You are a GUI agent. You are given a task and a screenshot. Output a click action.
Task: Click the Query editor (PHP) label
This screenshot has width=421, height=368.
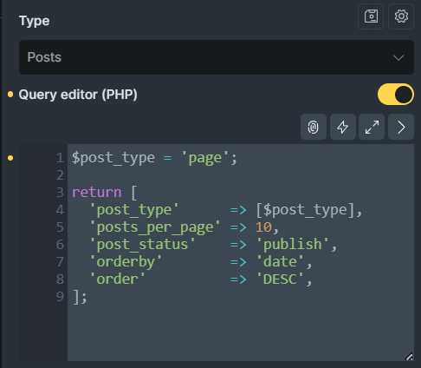(78, 95)
